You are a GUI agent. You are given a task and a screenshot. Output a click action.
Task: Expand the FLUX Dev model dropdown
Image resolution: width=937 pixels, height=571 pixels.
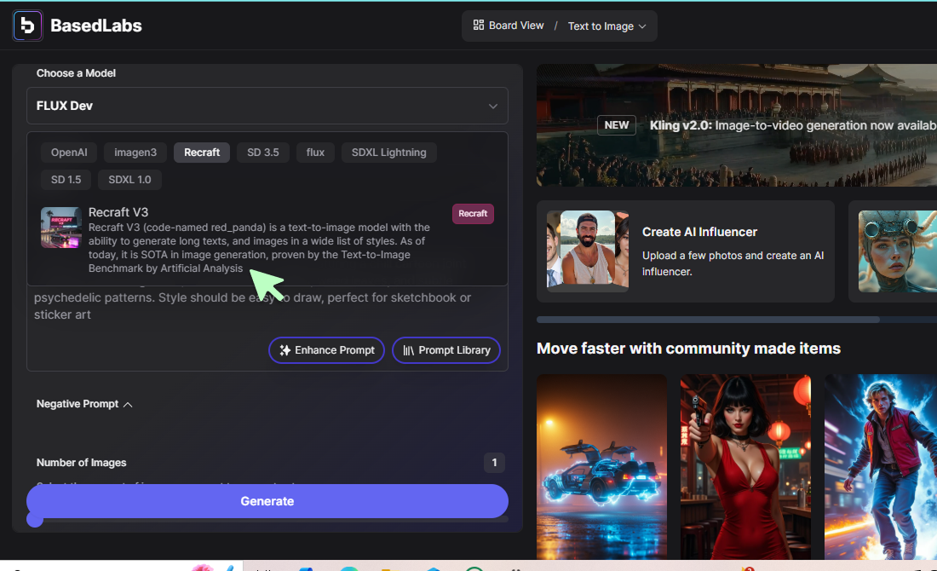click(267, 106)
